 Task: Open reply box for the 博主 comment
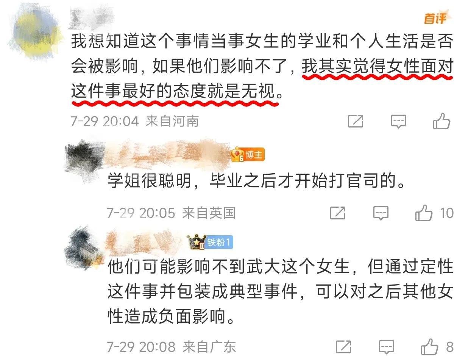(381, 213)
